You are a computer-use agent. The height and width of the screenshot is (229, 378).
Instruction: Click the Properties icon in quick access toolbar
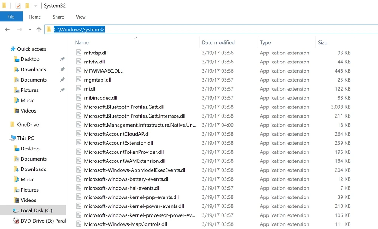(x=18, y=6)
